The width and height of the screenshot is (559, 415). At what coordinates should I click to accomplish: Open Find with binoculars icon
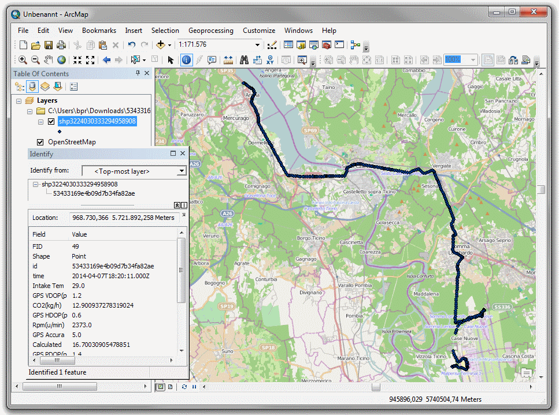pyautogui.click(x=244, y=60)
